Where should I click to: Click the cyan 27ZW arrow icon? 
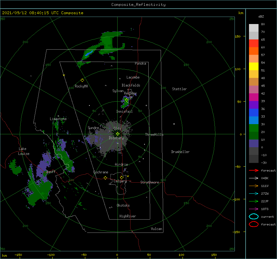coord(254,194)
